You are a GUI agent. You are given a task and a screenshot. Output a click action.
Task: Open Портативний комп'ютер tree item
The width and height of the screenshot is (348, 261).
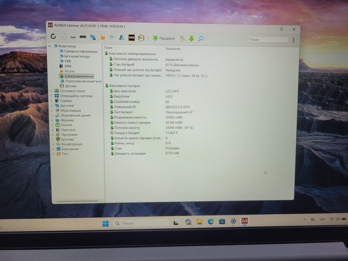tap(81, 81)
